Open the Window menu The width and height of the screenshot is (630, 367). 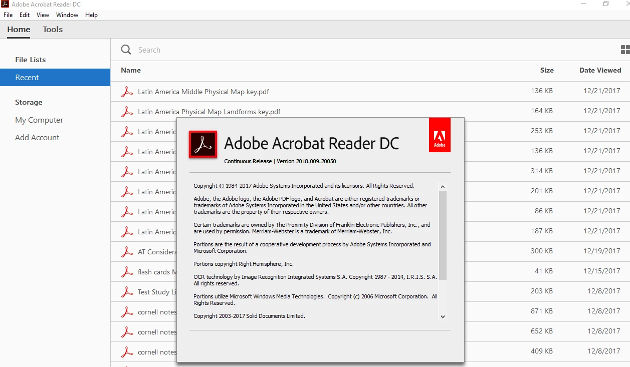(67, 15)
